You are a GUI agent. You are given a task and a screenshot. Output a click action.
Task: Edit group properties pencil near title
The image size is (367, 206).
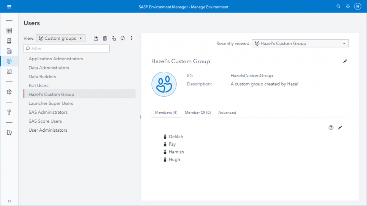[x=345, y=61]
